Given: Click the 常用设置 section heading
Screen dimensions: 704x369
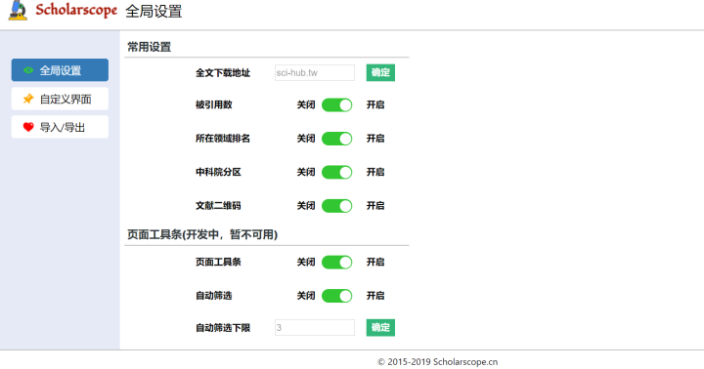Looking at the screenshot, I should [149, 47].
